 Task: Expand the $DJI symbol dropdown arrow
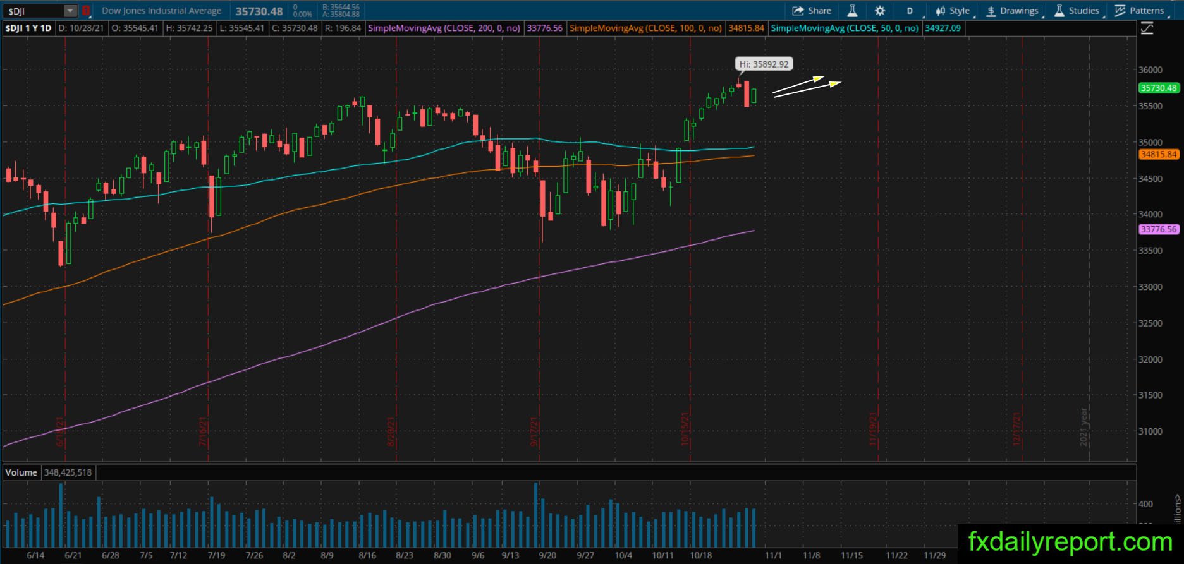70,11
